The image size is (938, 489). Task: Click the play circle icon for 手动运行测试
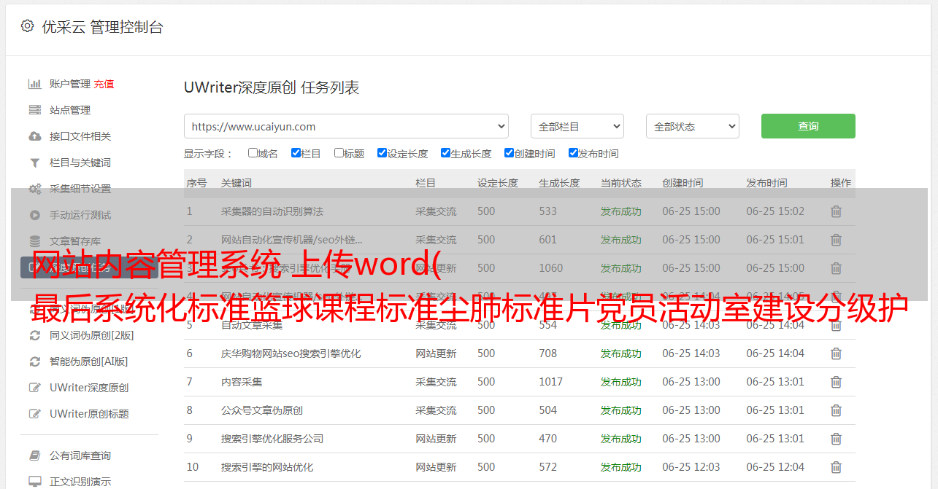point(34,215)
